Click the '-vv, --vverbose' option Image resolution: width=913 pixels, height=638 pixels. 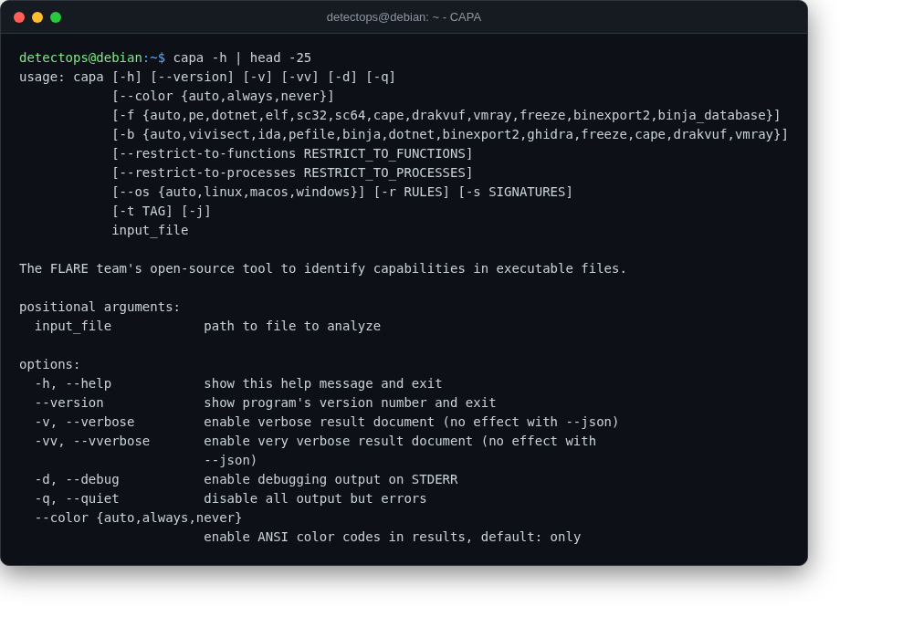[x=92, y=442]
